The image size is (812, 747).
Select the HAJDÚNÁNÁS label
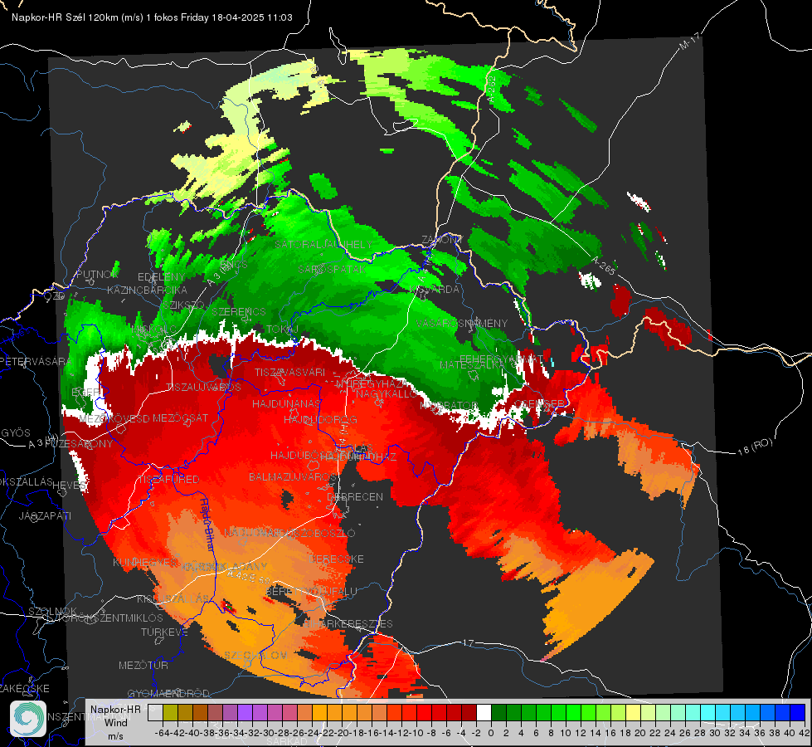[x=287, y=403]
